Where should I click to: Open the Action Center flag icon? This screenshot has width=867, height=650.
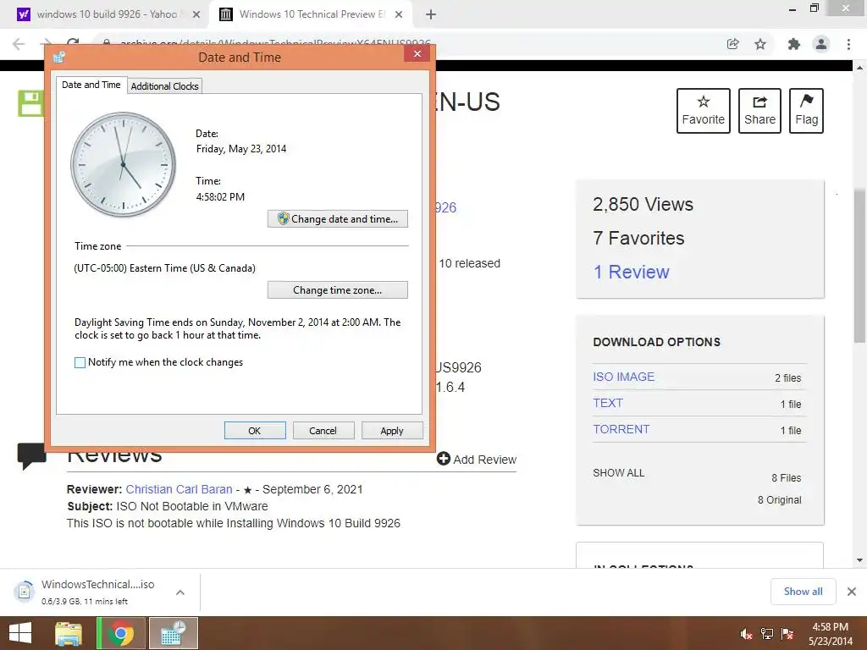pyautogui.click(x=787, y=635)
